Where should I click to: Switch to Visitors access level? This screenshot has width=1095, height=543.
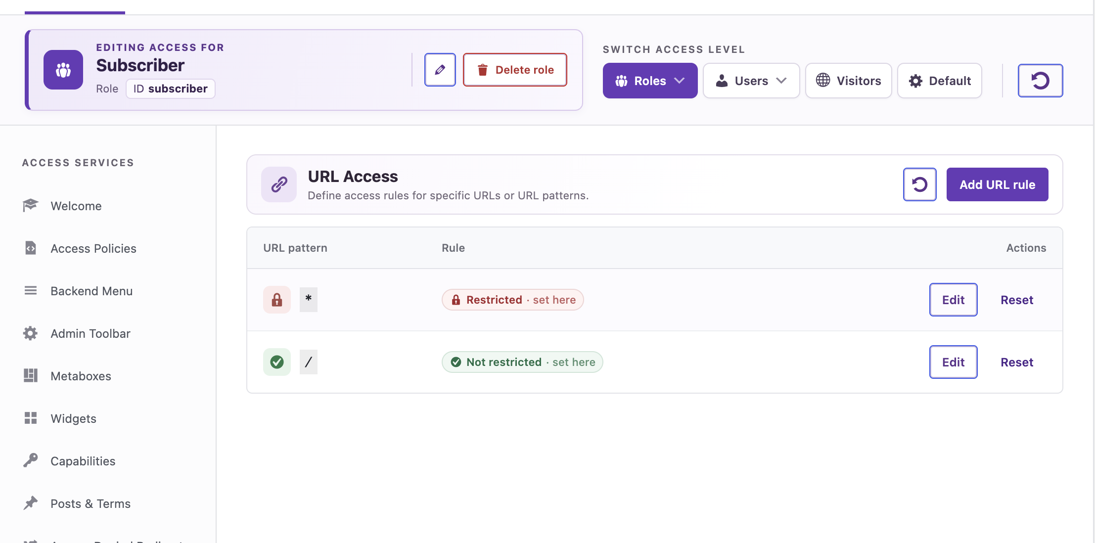848,81
